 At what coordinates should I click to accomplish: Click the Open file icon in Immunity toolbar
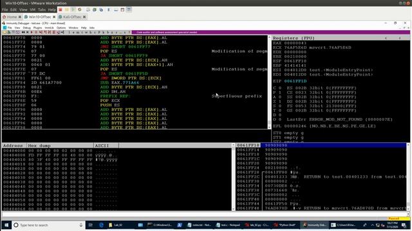(x=5, y=32)
